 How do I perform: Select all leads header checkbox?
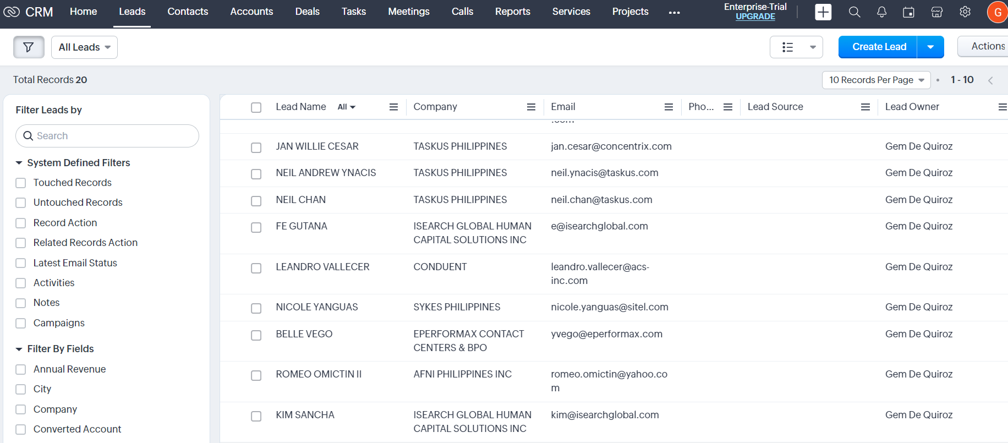pyautogui.click(x=256, y=107)
